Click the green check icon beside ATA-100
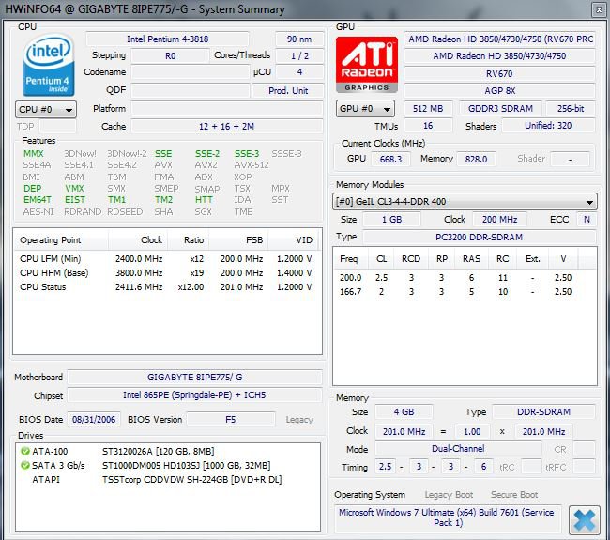The height and width of the screenshot is (540, 610). [25, 451]
